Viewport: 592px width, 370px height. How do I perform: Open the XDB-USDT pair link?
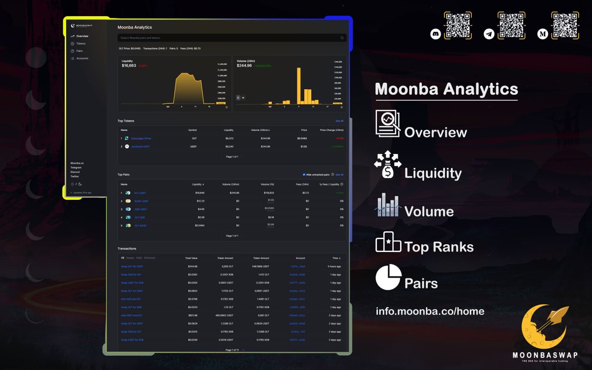[141, 209]
